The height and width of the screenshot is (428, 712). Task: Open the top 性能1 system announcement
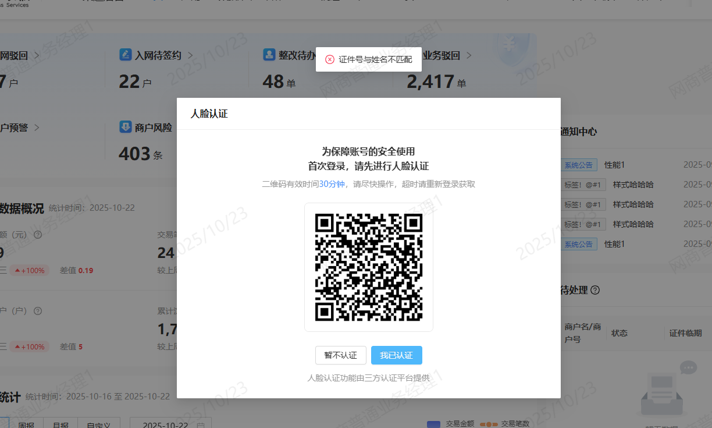pos(614,165)
